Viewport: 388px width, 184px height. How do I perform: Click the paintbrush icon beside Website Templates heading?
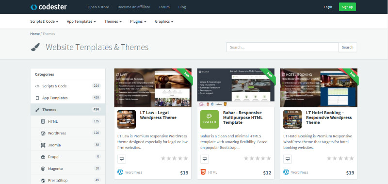tap(35, 47)
